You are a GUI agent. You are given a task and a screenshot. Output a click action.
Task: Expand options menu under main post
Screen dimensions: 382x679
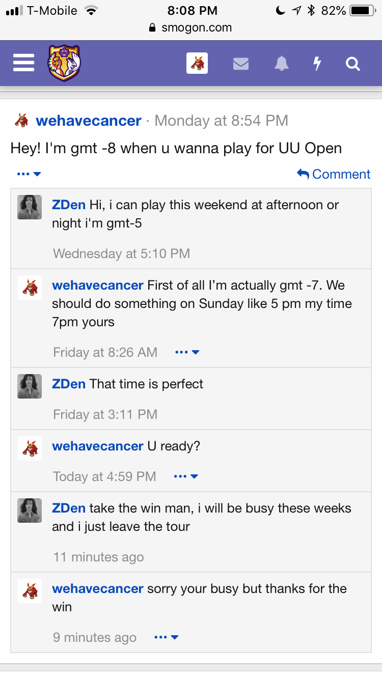click(x=29, y=174)
